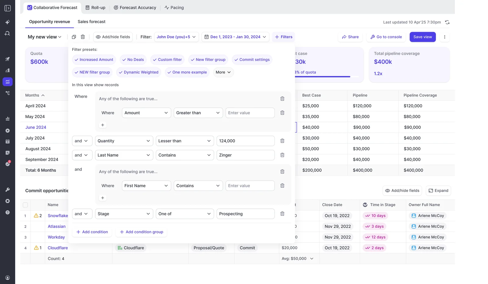This screenshot has height=284, width=488.
Task: Expand the More presets dropdown
Action: pyautogui.click(x=223, y=72)
